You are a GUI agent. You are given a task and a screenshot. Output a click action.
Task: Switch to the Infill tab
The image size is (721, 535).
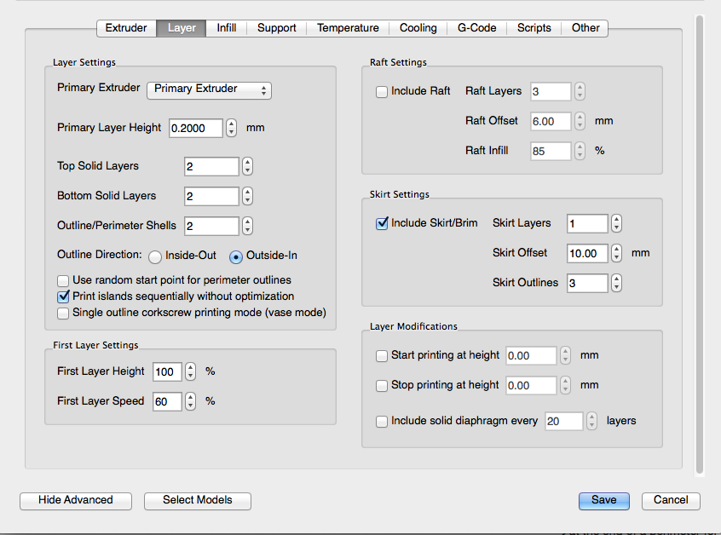click(x=226, y=28)
